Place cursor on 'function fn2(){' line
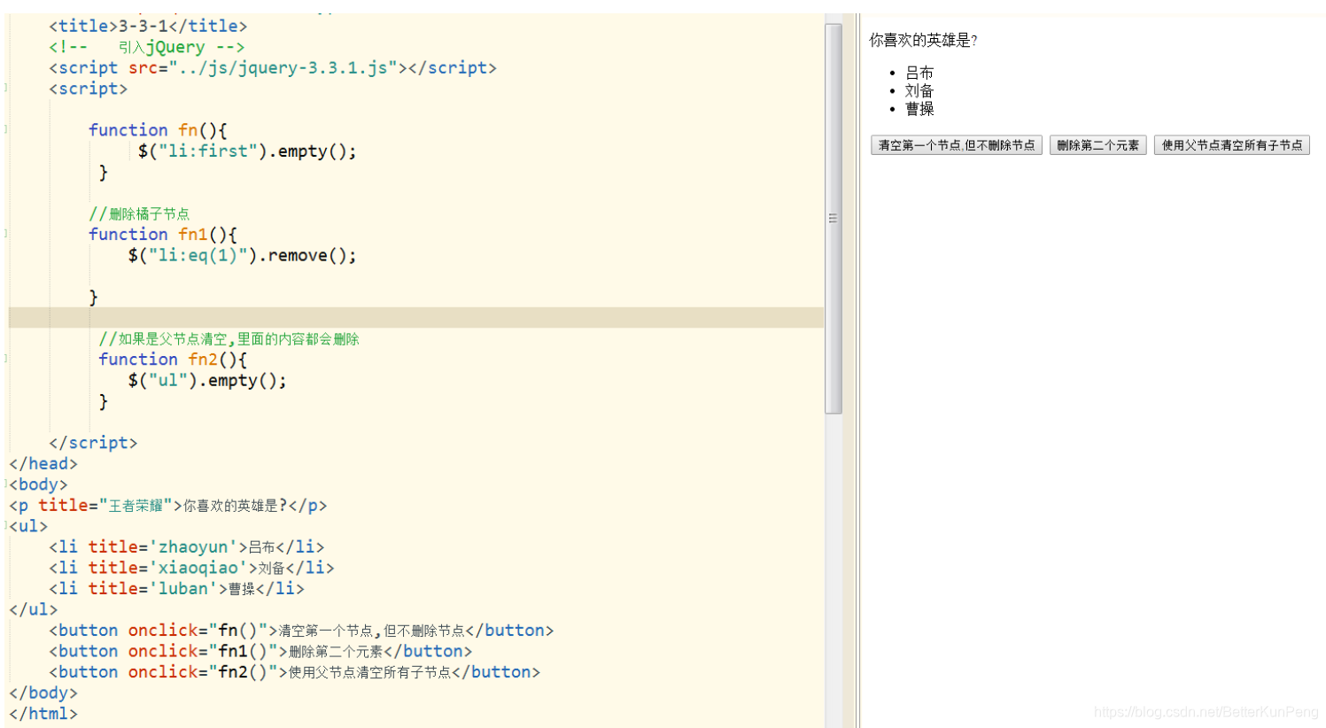The image size is (1326, 728). pyautogui.click(x=173, y=360)
